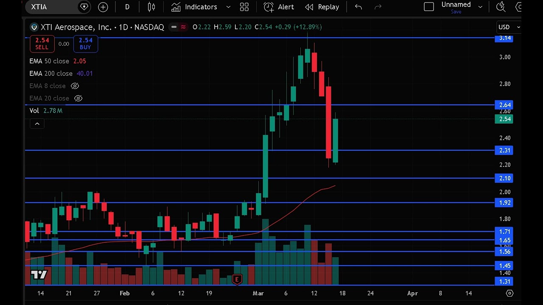Redo the last chart action
543x305 pixels.
tap(378, 7)
